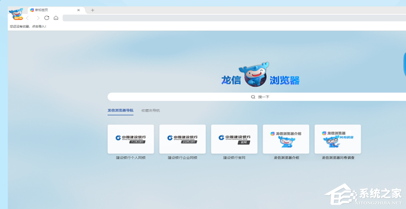Open the 龙信浏览器介绍 mascot tile
The width and height of the screenshot is (406, 209).
286,139
